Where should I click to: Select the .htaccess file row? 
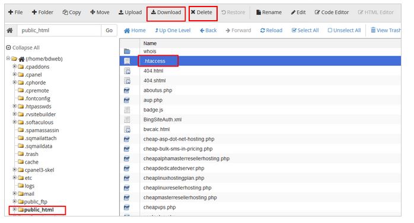click(x=260, y=61)
